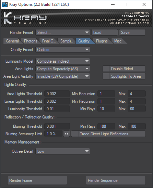Image resolution: width=153 pixels, height=188 pixels.
Task: Click Luminosity Min Rays field
Action: pos(106,109)
